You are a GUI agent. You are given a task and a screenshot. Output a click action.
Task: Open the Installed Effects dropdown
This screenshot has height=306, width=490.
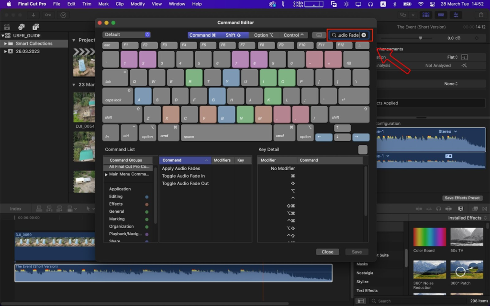pyautogui.click(x=467, y=218)
